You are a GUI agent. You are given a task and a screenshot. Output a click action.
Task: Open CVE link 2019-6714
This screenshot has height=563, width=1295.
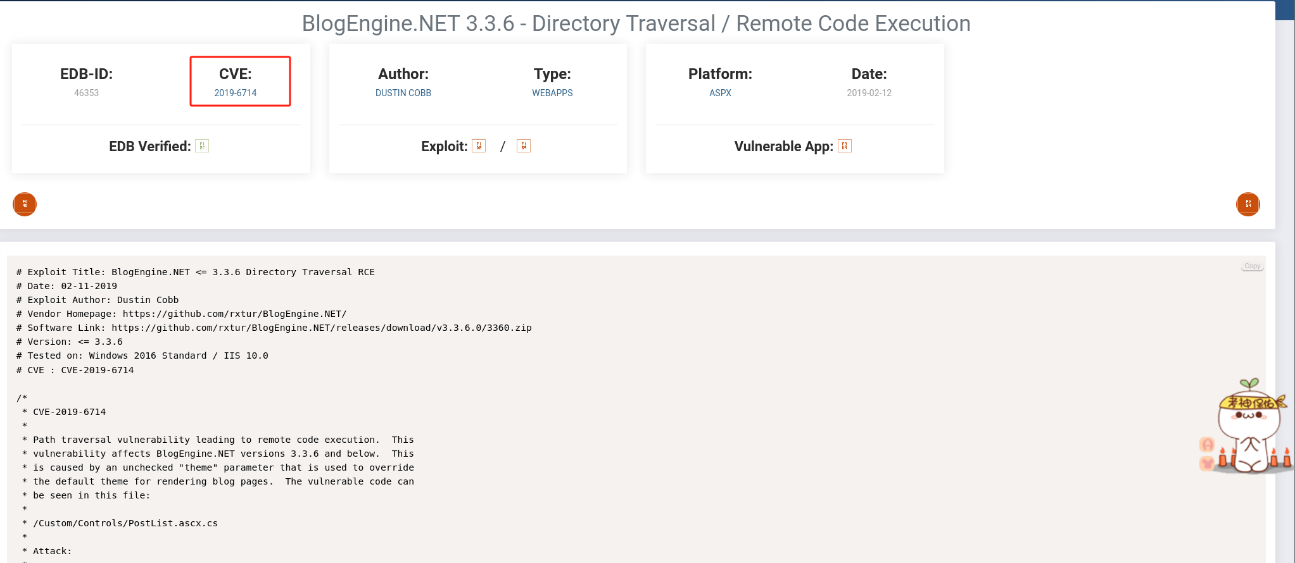tap(236, 93)
